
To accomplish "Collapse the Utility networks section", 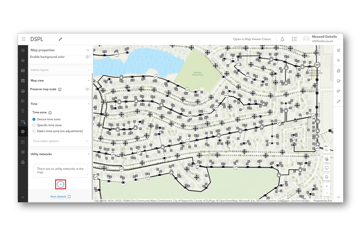I will [x=88, y=154].
